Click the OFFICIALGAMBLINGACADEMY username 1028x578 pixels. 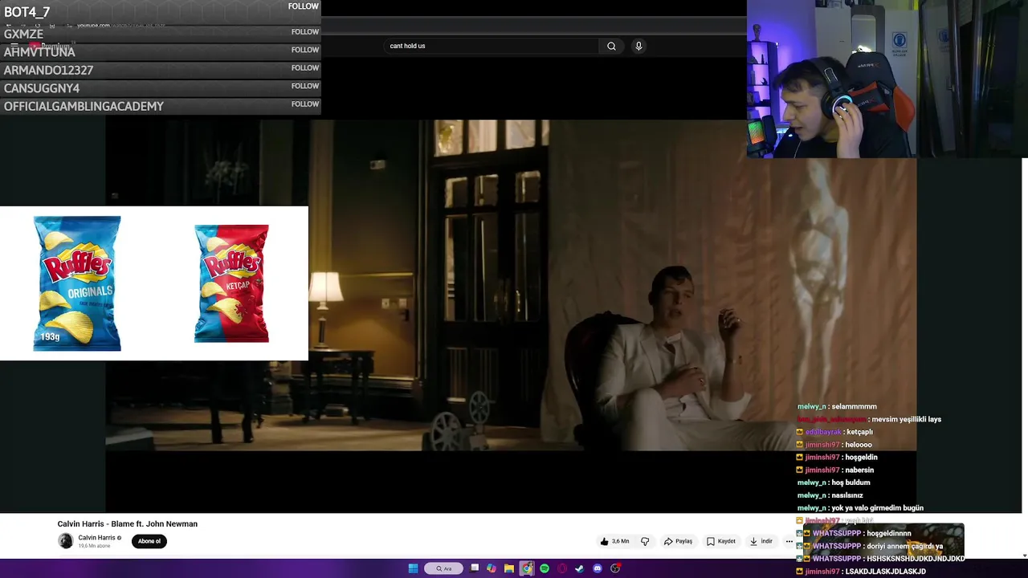tap(84, 106)
